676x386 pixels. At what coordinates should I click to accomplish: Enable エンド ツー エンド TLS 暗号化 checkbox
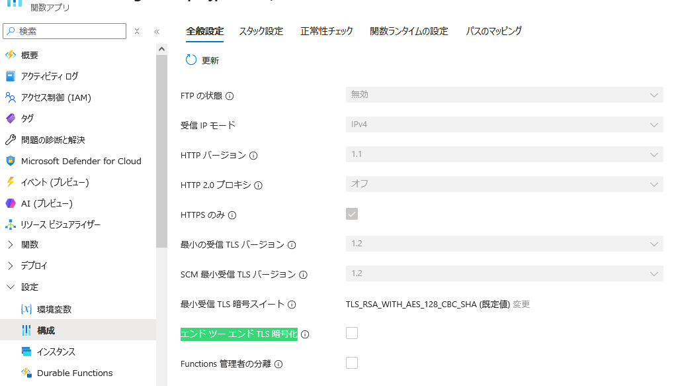(x=352, y=333)
